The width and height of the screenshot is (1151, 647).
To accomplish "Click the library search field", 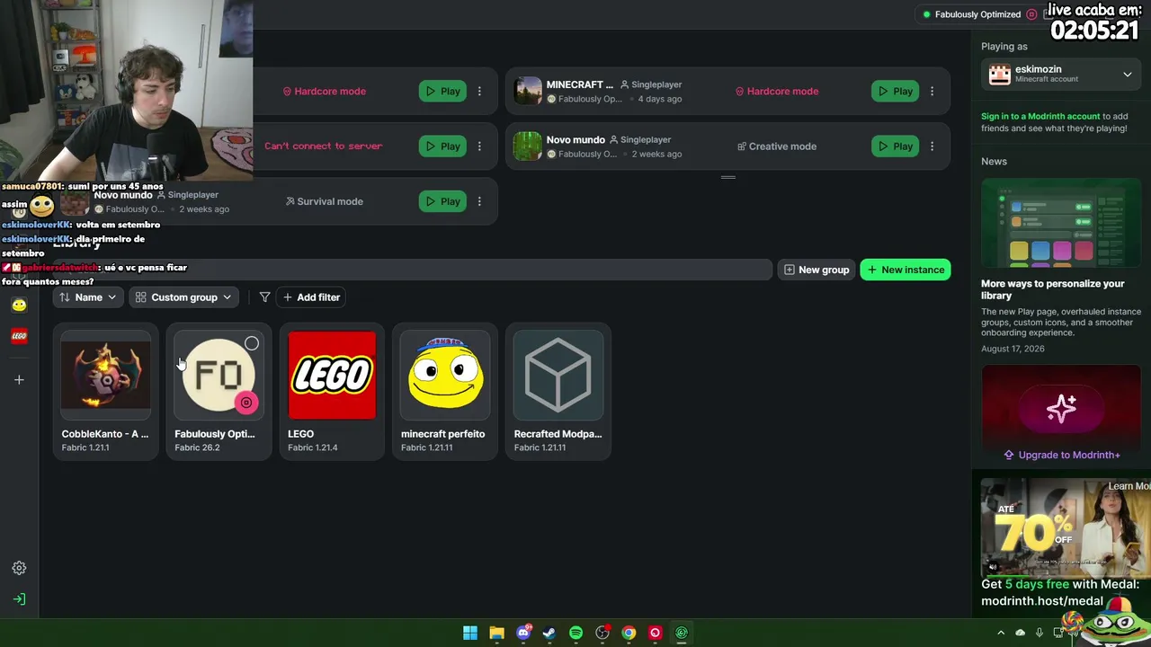I will pos(413,270).
